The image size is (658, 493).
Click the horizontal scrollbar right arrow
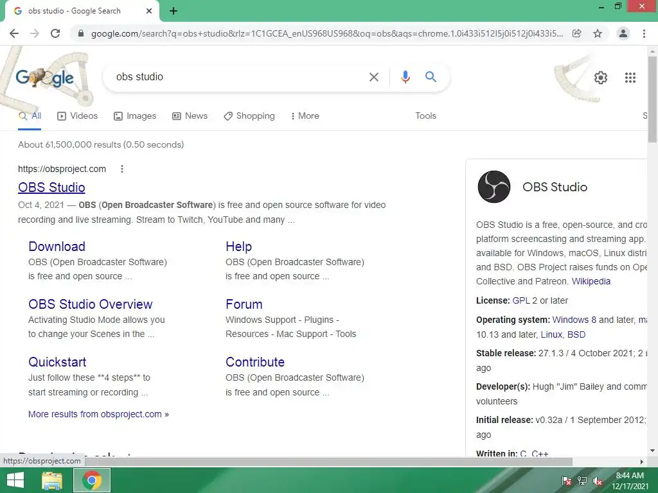pos(642,462)
